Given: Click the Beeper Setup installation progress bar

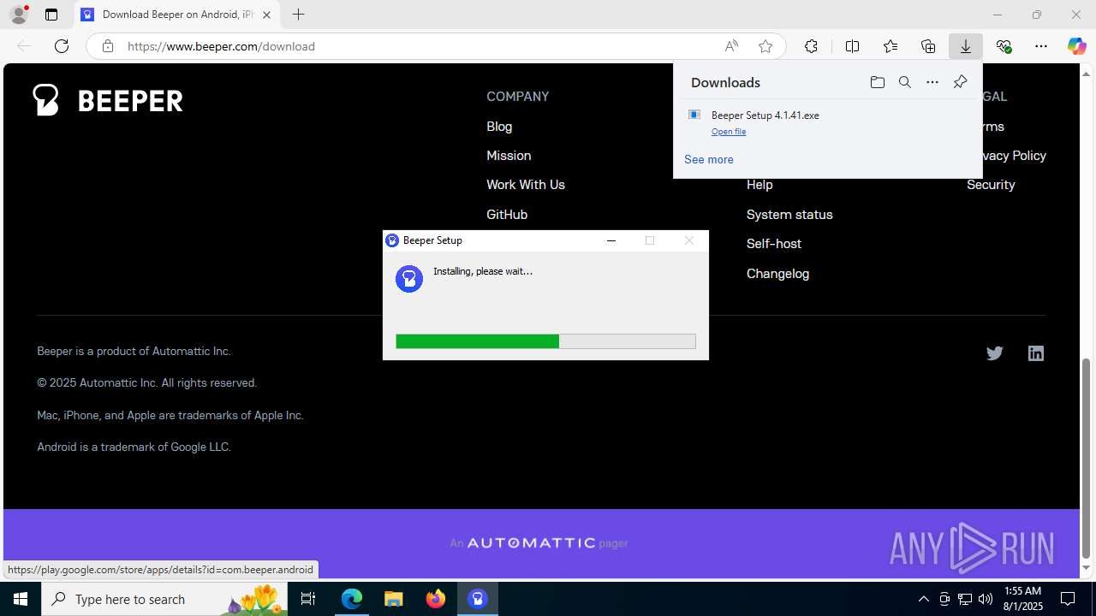Looking at the screenshot, I should pyautogui.click(x=545, y=341).
